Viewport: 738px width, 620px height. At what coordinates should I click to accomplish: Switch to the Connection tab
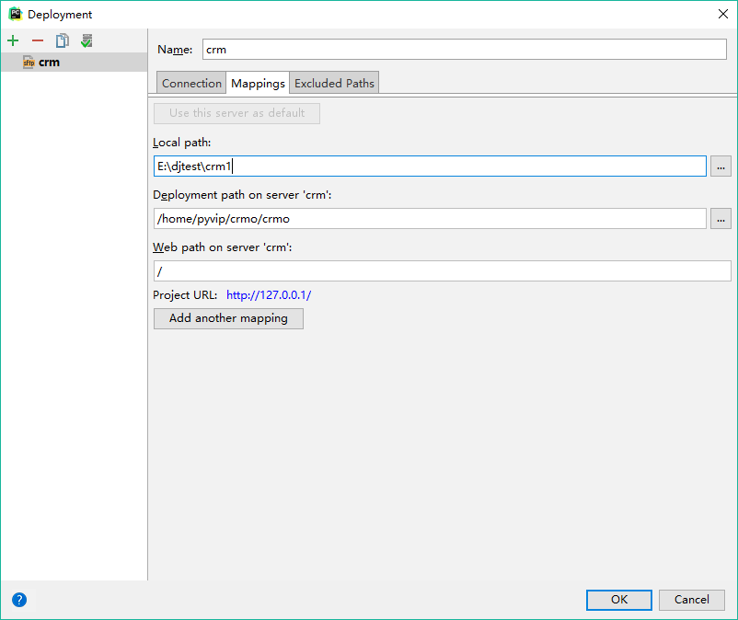191,84
